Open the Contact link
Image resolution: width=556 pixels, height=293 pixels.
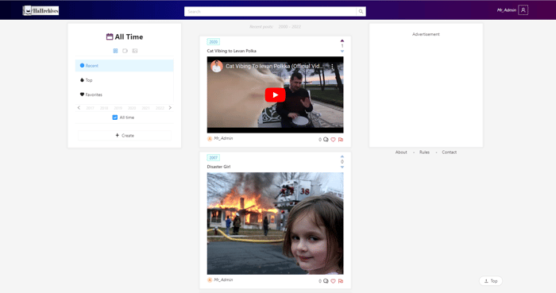click(450, 152)
